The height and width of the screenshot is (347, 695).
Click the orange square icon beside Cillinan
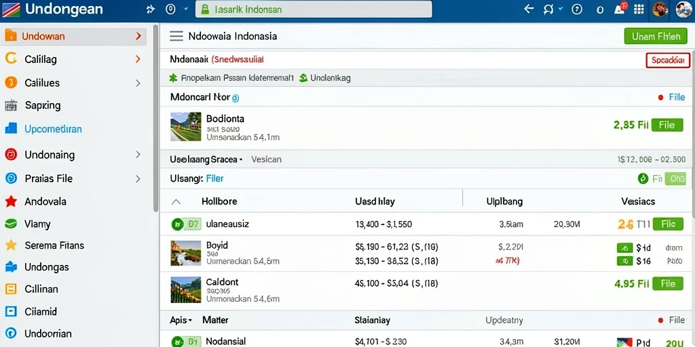(x=11, y=289)
